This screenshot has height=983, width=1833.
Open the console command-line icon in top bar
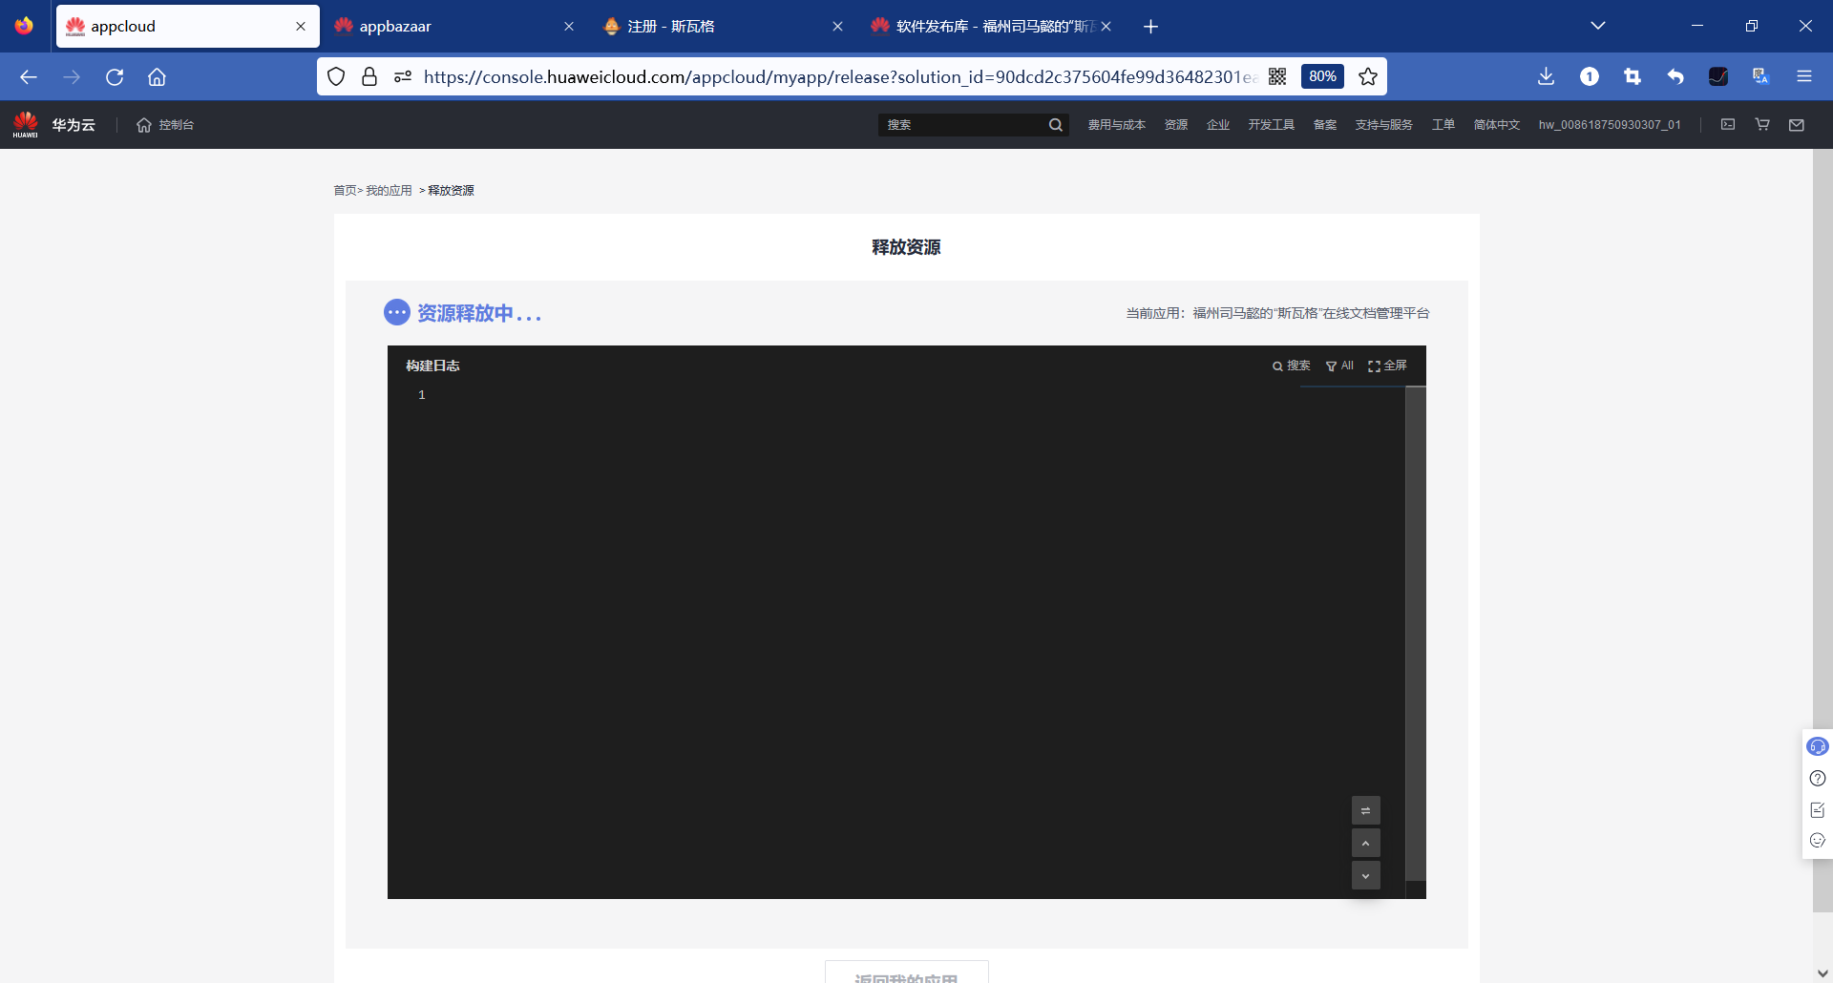(x=1728, y=124)
